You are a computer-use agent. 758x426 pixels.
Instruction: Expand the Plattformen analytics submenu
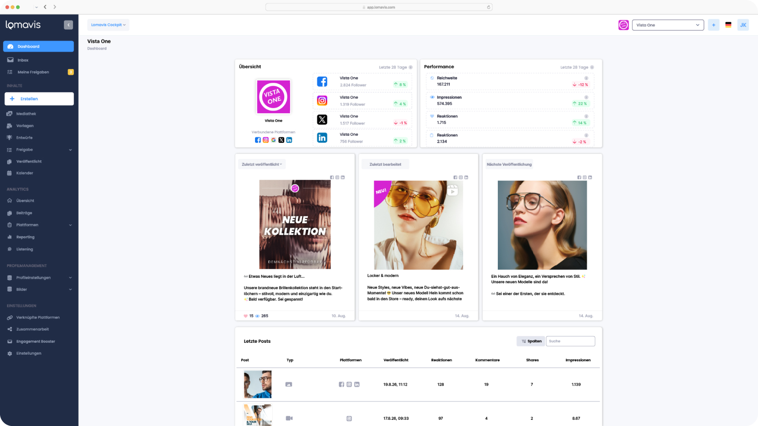click(x=70, y=225)
